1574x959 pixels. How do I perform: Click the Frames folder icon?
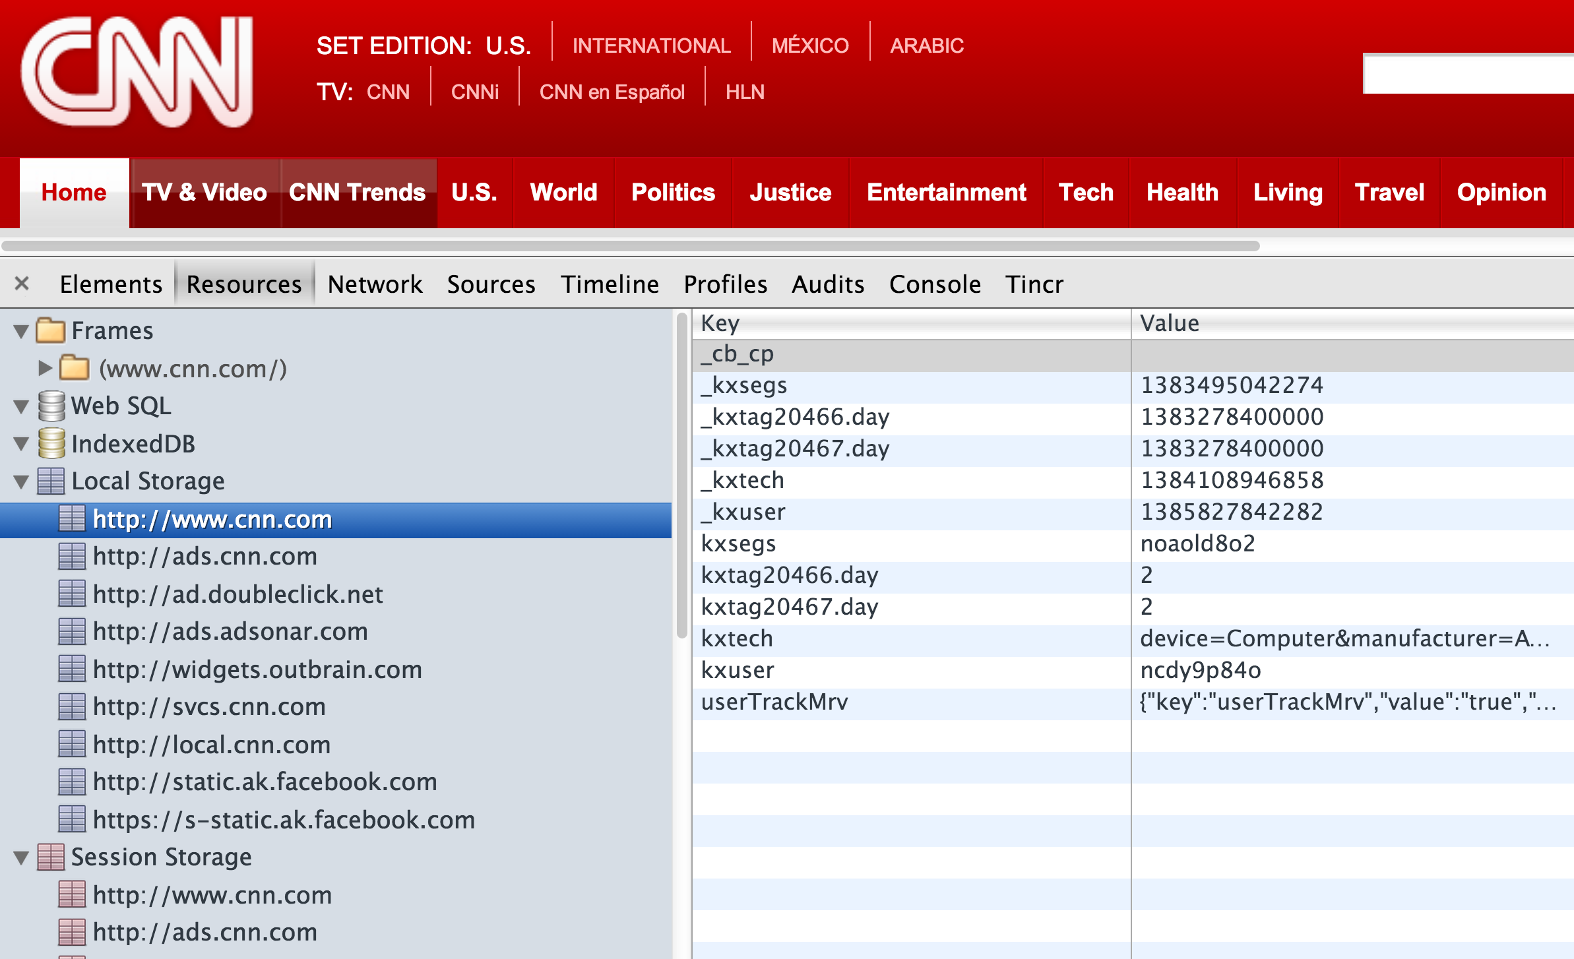[50, 330]
